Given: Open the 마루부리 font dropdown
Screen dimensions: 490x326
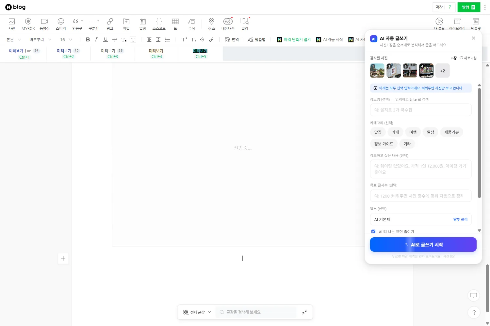Looking at the screenshot, I should click(x=41, y=39).
